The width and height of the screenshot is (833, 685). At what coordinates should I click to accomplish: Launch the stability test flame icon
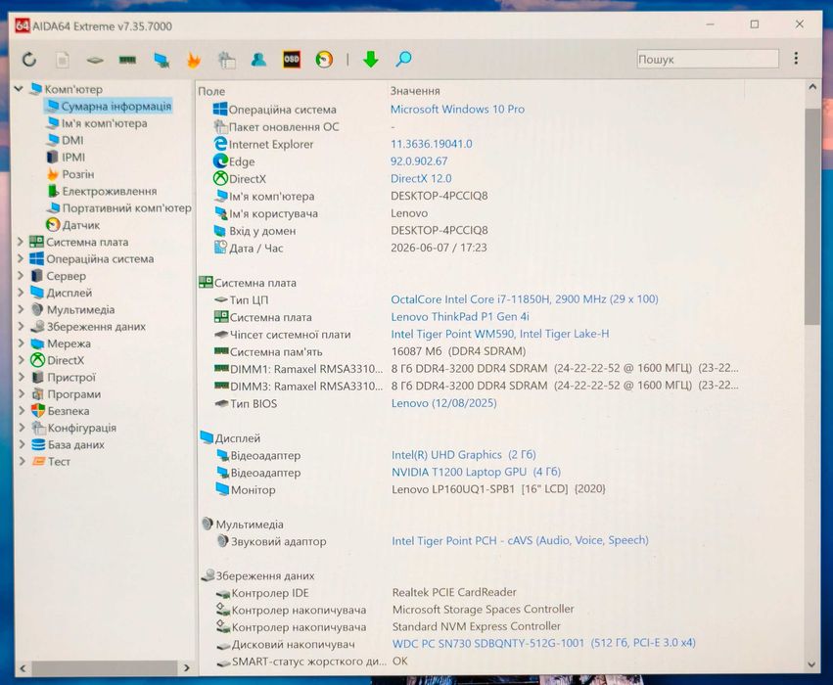click(x=194, y=60)
